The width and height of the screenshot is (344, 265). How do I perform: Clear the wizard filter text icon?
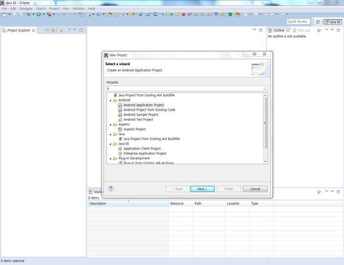click(x=265, y=88)
